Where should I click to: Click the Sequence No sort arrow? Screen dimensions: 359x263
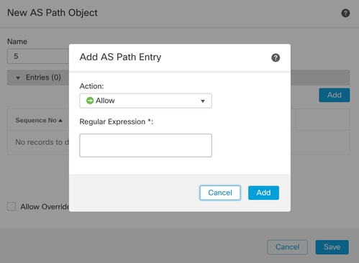pyautogui.click(x=60, y=120)
